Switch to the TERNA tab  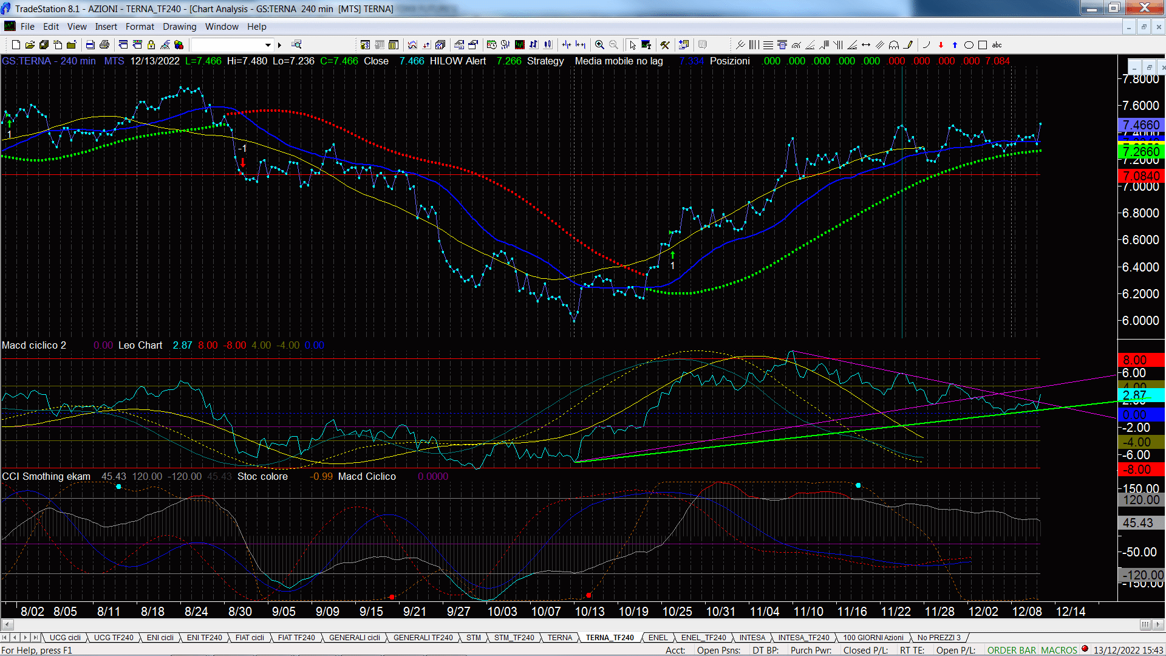[559, 638]
